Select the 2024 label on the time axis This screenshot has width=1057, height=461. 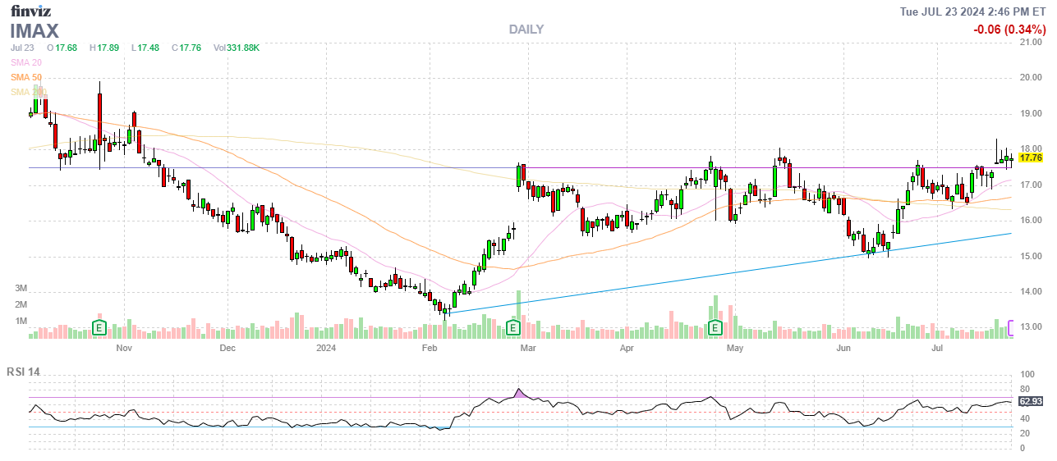coord(327,349)
